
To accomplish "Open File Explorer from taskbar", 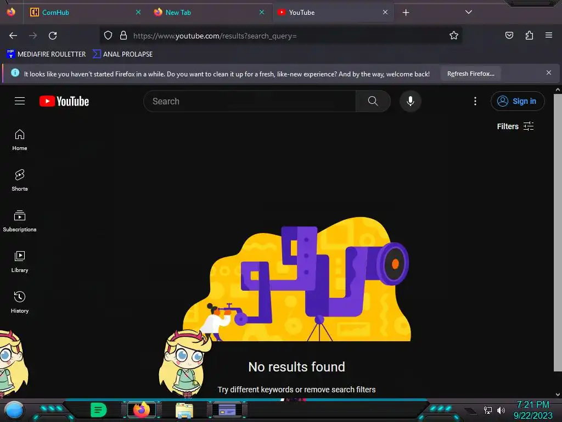I will click(x=184, y=410).
